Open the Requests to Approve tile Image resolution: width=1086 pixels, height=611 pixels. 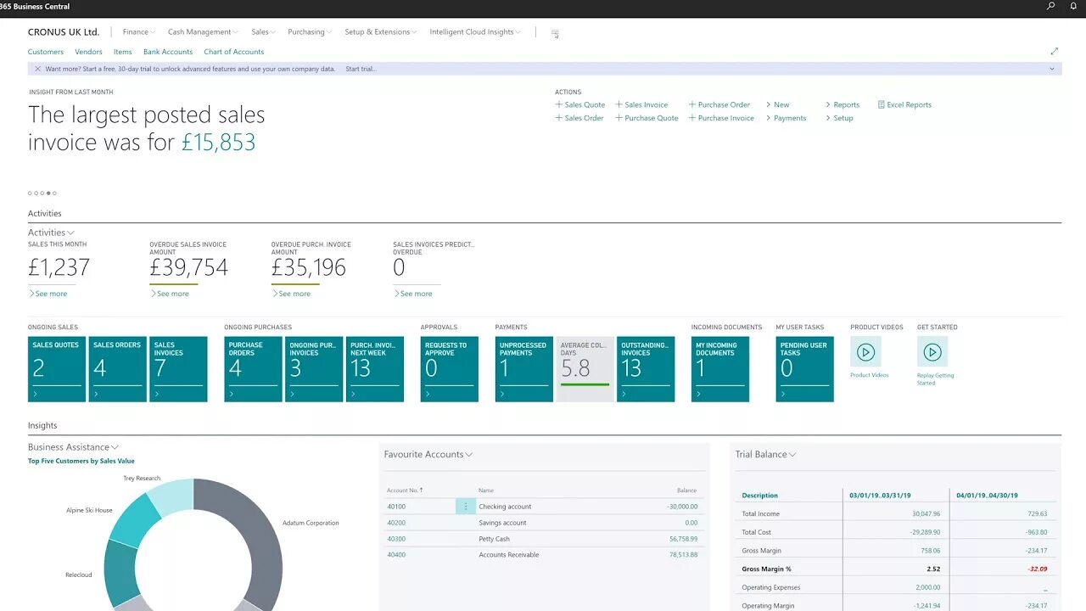click(x=450, y=369)
